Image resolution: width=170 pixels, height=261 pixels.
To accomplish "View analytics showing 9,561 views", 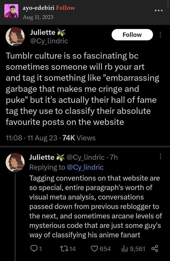I will [x=124, y=249].
